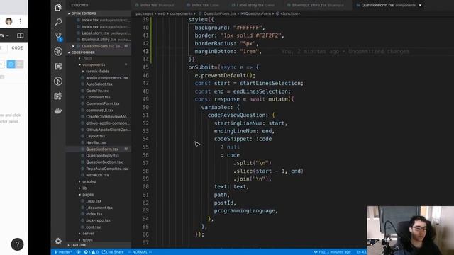Open the Debug view in activity bar
Image resolution: width=454 pixels, height=255 pixels.
58,52
